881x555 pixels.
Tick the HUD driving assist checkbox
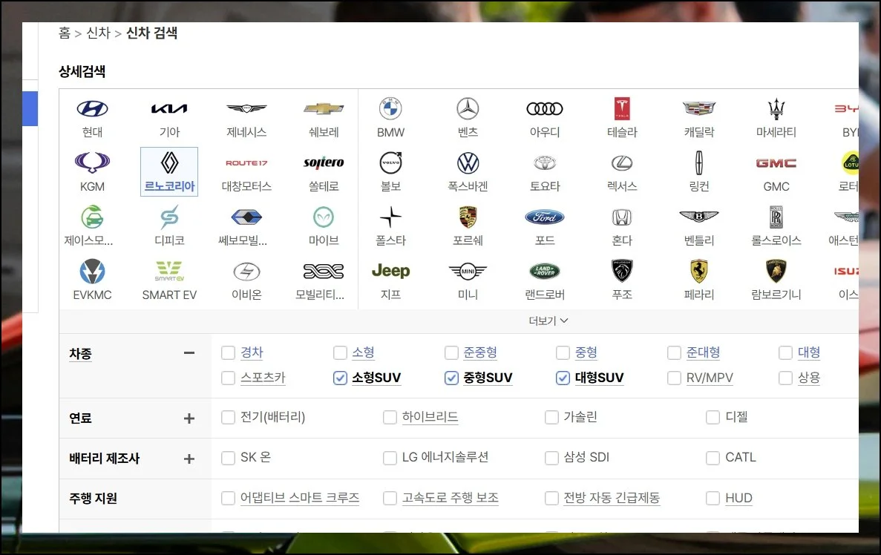click(713, 499)
